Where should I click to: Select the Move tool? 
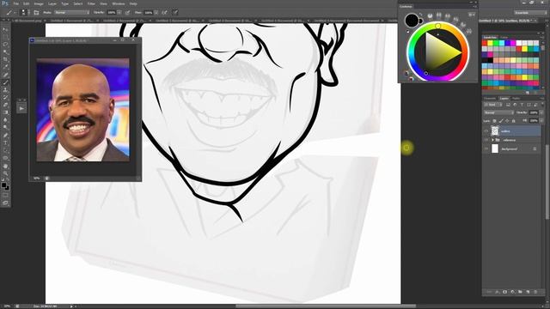pyautogui.click(x=5, y=29)
